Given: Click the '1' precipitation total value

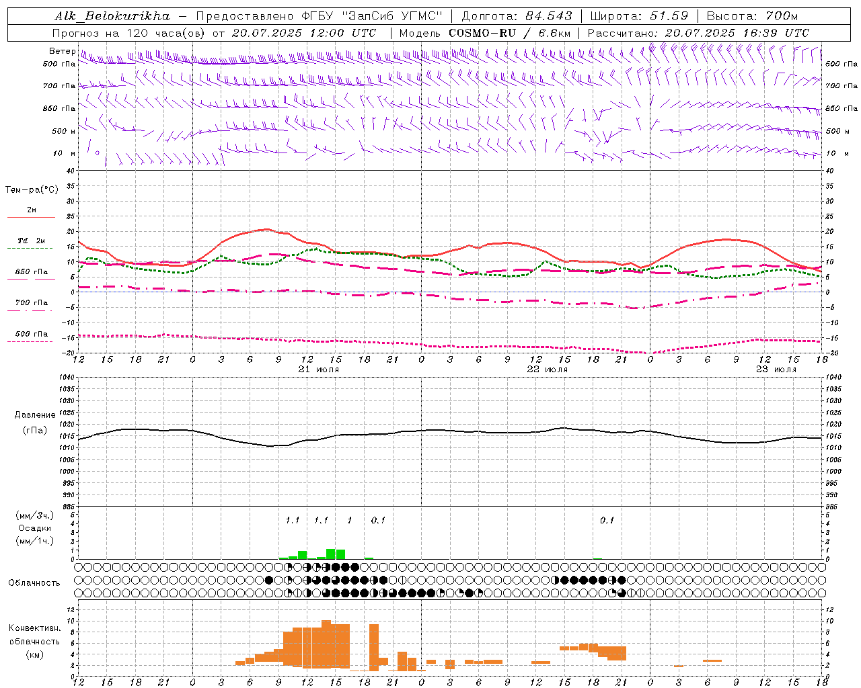Looking at the screenshot, I should tap(350, 520).
